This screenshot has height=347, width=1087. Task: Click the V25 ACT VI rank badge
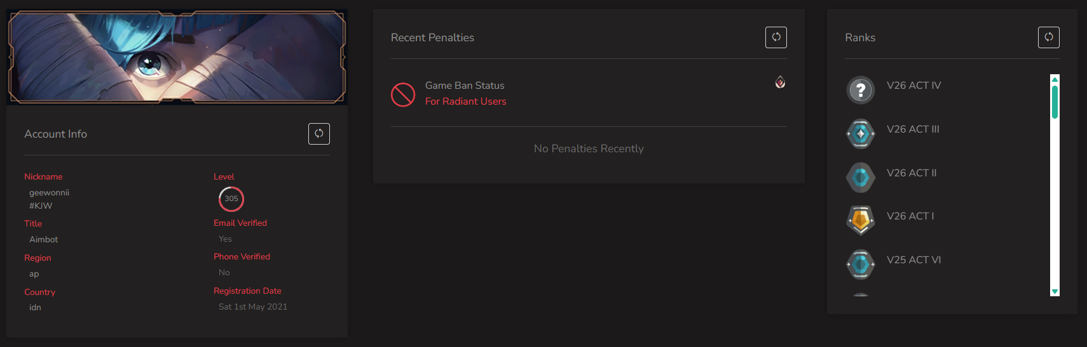[861, 265]
